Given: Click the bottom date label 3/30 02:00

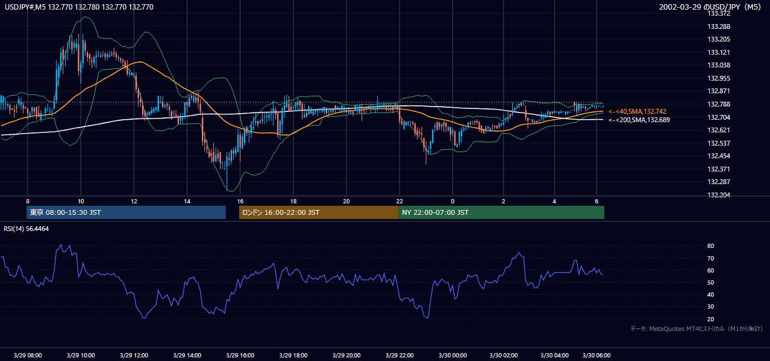Looking at the screenshot, I should click(x=503, y=355).
